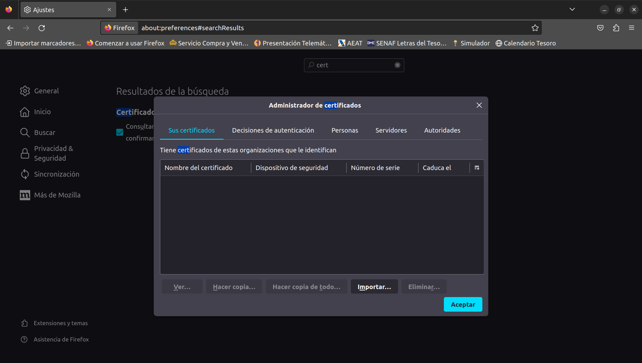
Task: Clear the 'cert' search field text
Action: [397, 65]
